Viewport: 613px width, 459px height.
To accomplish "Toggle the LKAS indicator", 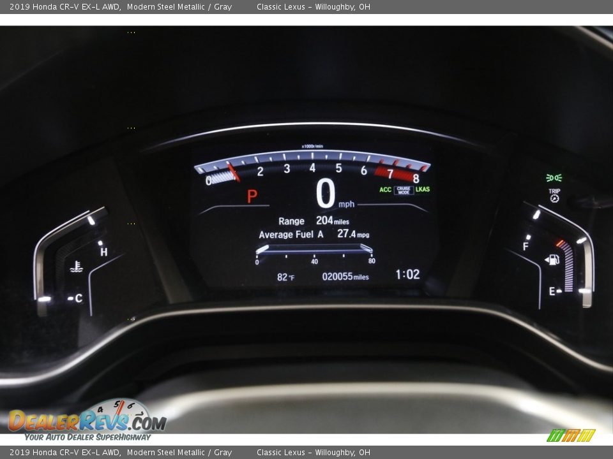I will coord(423,188).
